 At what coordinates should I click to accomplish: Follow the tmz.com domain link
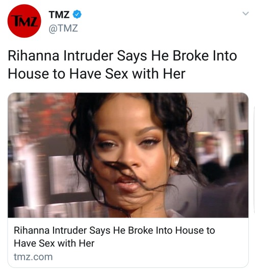pos(33,257)
